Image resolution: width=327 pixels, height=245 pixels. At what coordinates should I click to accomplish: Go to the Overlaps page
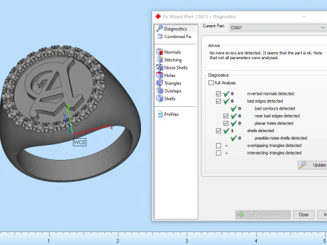(173, 91)
